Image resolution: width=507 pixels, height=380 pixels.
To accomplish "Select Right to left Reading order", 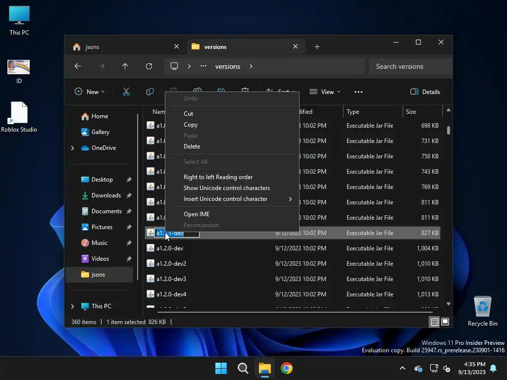I will pos(232,177).
